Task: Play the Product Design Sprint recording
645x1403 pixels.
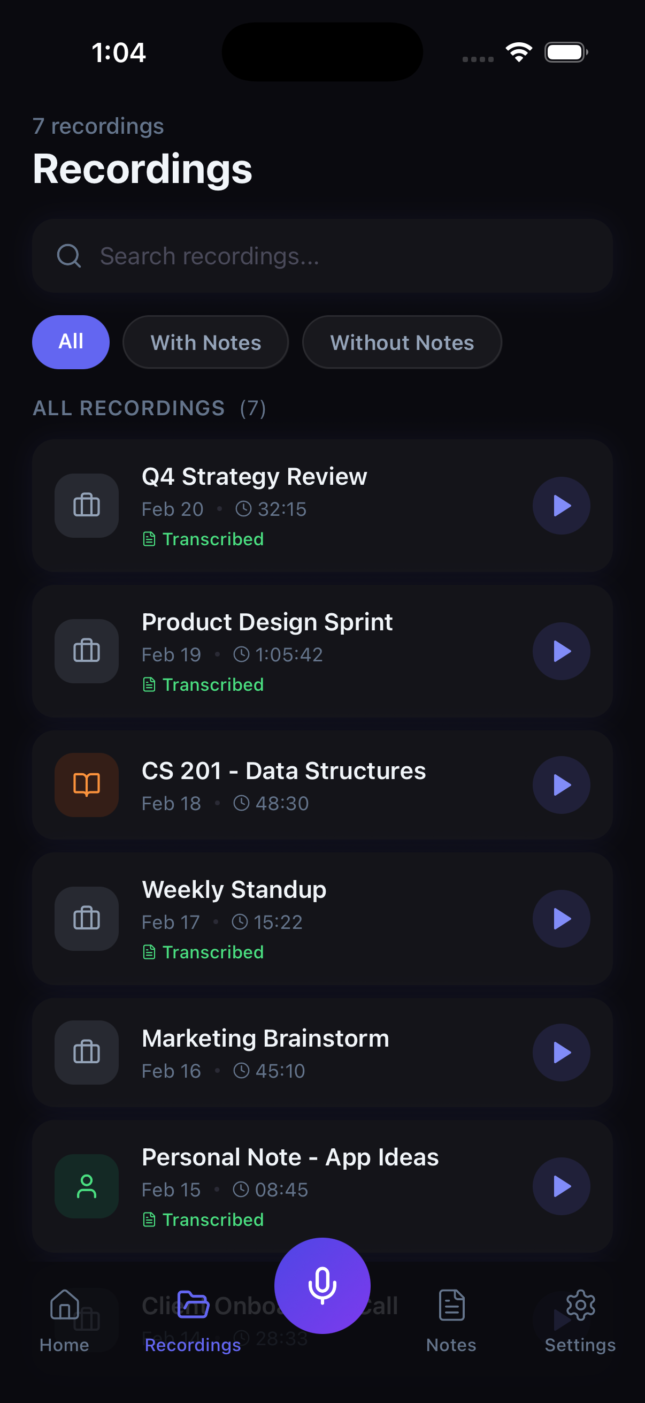Action: click(561, 651)
